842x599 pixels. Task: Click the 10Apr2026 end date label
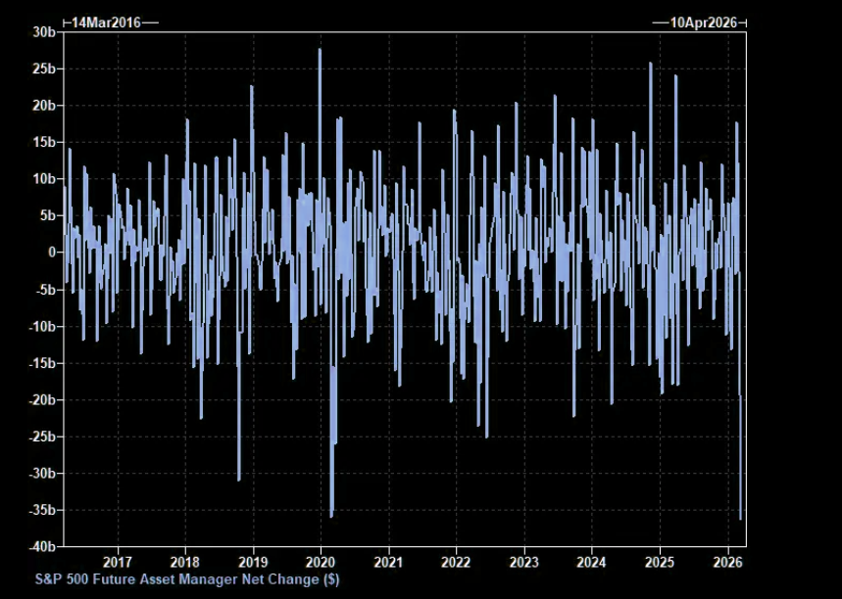tap(698, 23)
